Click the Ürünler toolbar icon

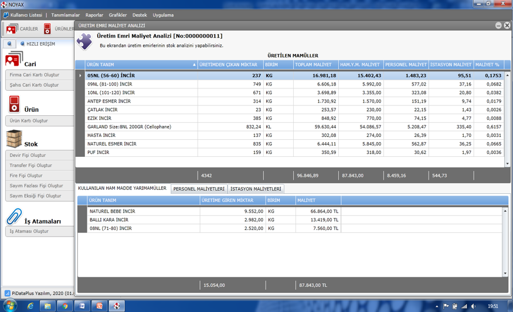(x=47, y=29)
